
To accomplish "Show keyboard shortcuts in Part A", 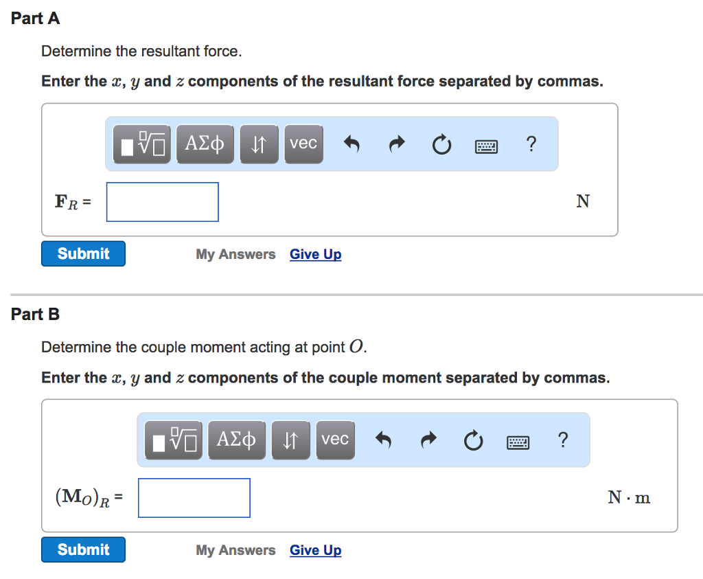I will 487,146.
